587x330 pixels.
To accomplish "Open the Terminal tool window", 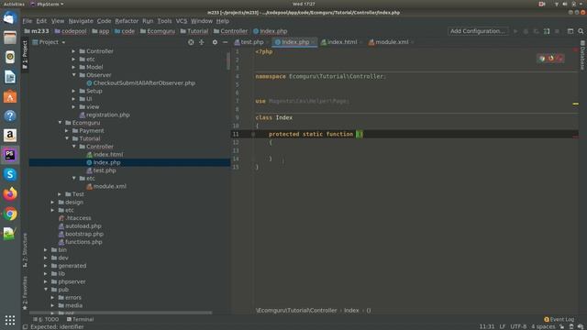I will (80, 320).
